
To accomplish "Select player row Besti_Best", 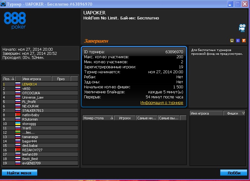I will tap(40, 158).
